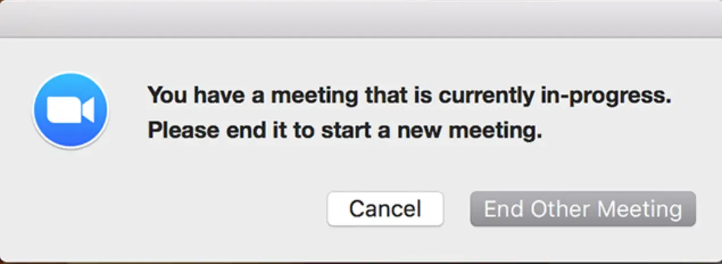Cancel starting the new meeting
The height and width of the screenshot is (264, 722).
point(385,209)
